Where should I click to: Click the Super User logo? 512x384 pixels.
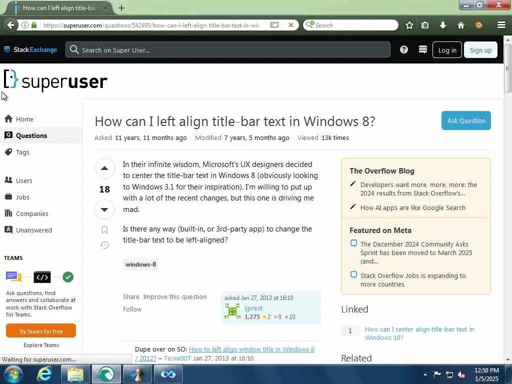tap(55, 80)
